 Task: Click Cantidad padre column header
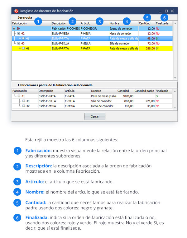[144, 91]
